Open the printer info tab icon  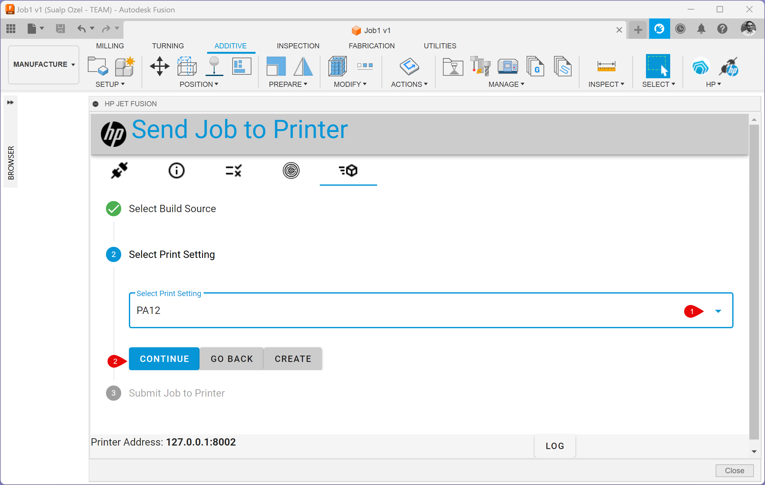(176, 170)
